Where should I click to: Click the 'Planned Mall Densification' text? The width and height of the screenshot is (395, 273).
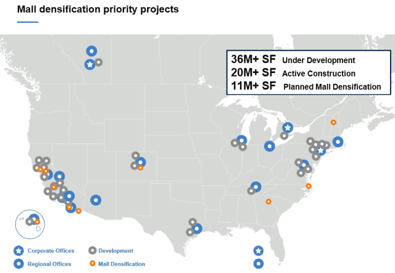(332, 87)
